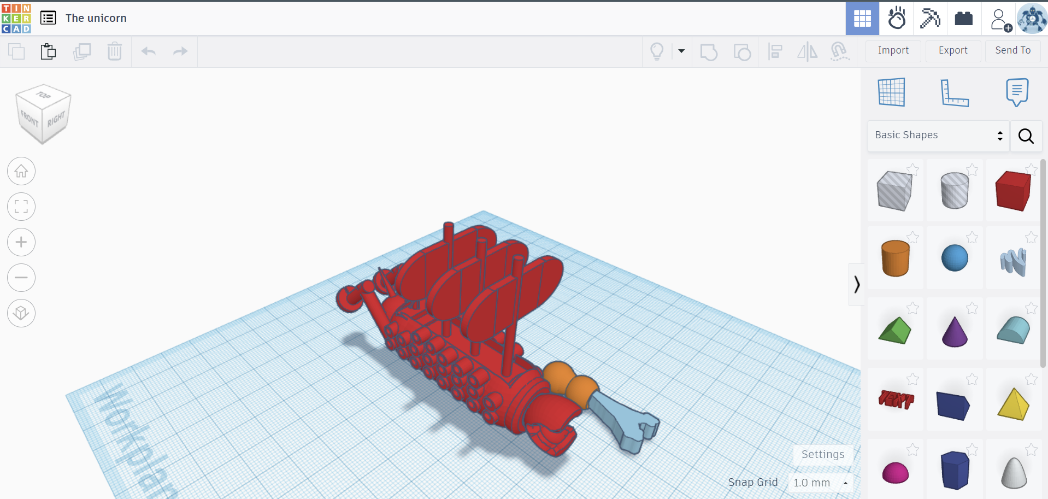The image size is (1048, 499).
Task: Zoom out with the minus button
Action: [21, 278]
